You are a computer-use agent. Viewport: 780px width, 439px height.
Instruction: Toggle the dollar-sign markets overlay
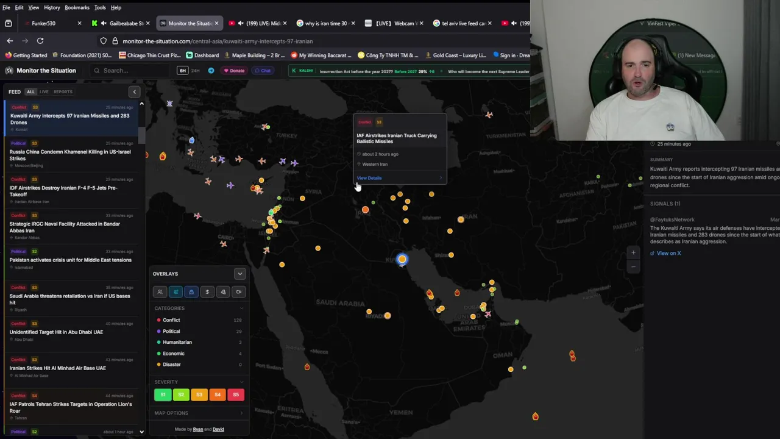(207, 292)
